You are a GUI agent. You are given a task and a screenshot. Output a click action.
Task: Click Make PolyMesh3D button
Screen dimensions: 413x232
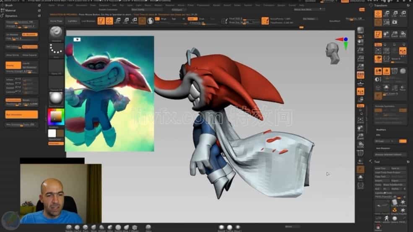coord(394,185)
